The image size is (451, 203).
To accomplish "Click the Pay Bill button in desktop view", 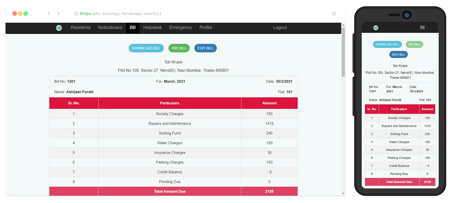I will [x=179, y=48].
